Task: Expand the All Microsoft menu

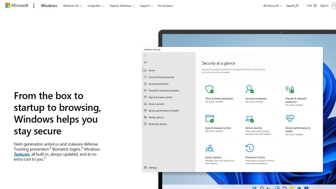Action: (273, 6)
